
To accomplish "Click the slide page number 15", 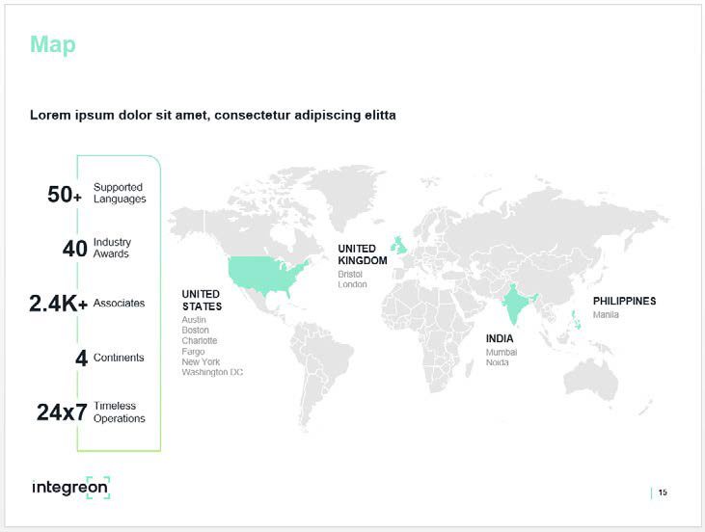I will pos(663,492).
